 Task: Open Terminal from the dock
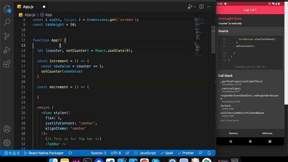coord(87,160)
